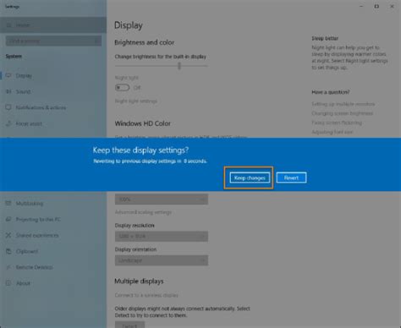Image resolution: width=401 pixels, height=328 pixels.
Task: Focus the Find a setting search box
Action: click(53, 41)
